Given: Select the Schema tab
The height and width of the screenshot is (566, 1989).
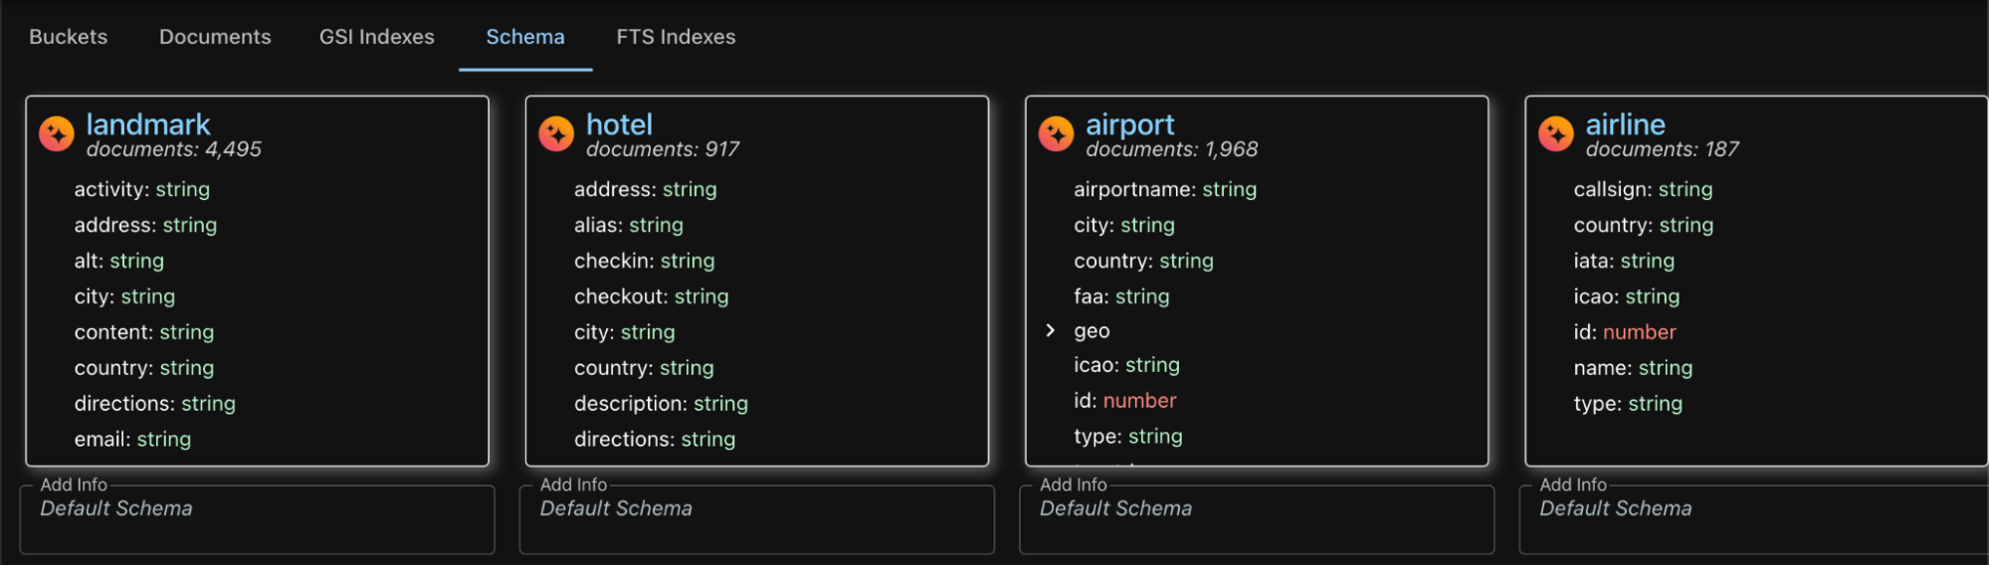Looking at the screenshot, I should (525, 37).
